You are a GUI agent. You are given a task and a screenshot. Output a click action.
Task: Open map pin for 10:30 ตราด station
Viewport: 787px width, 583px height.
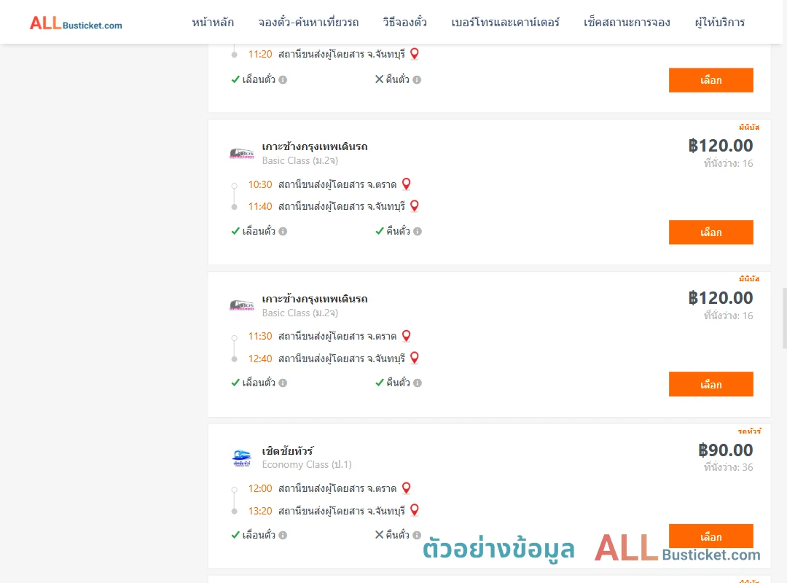(407, 184)
